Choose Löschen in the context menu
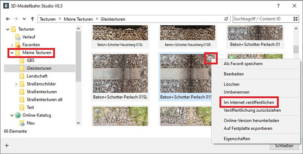 pos(231,84)
